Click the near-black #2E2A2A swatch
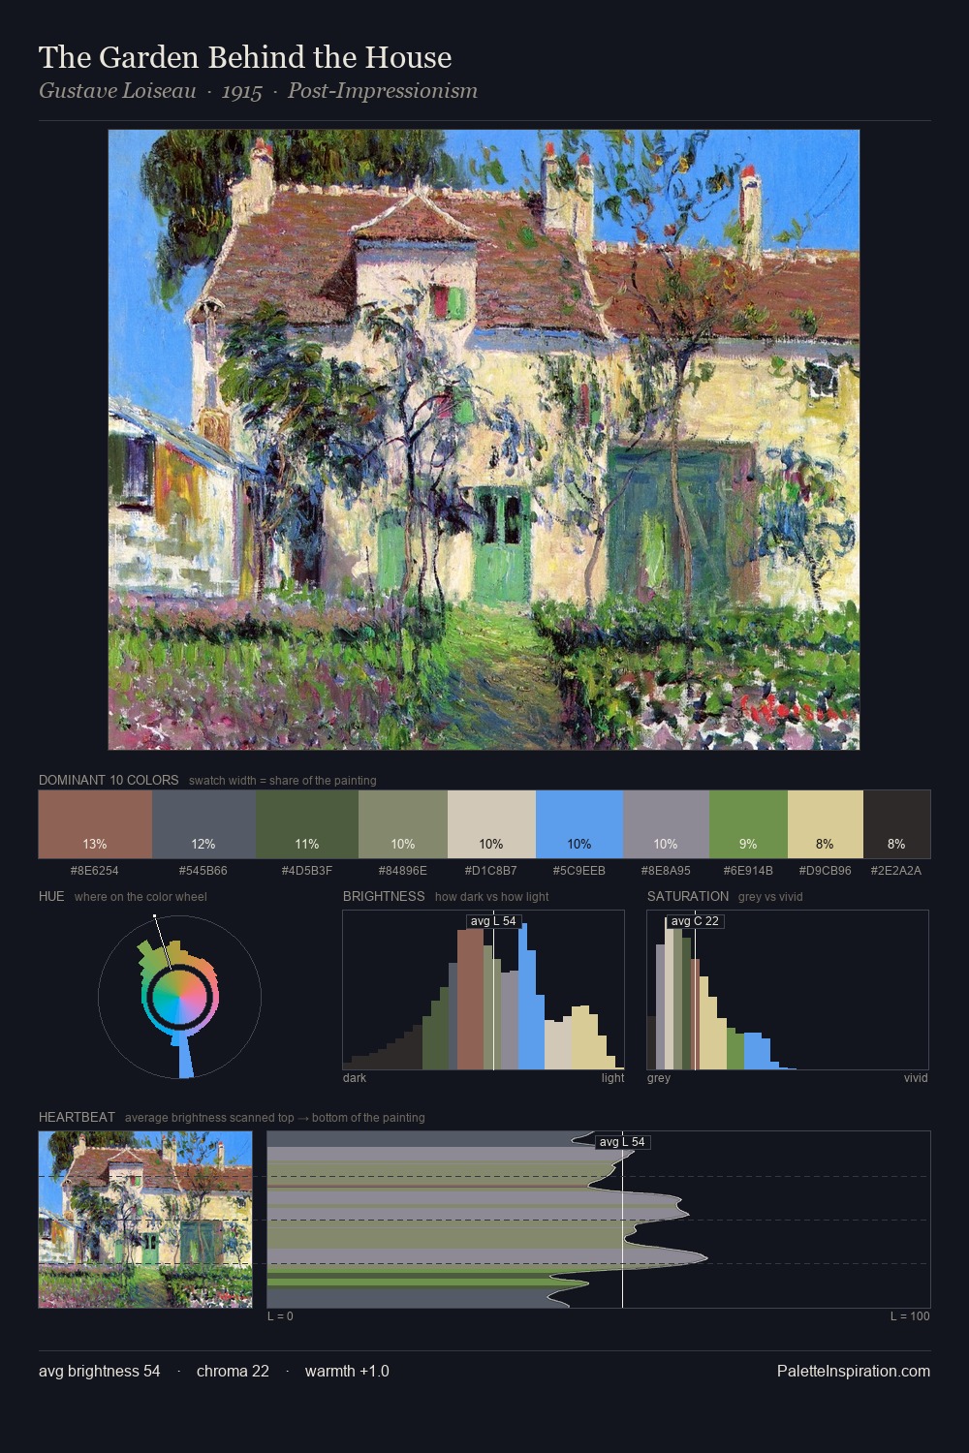Viewport: 969px width, 1453px height. (x=896, y=824)
